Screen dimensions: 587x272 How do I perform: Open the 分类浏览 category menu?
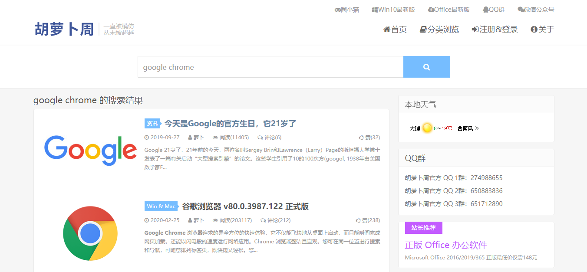(439, 29)
